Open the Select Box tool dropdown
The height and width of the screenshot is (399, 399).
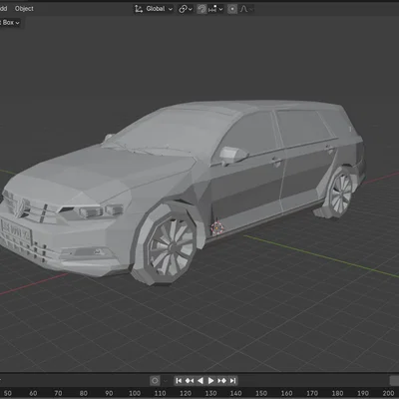pyautogui.click(x=10, y=23)
